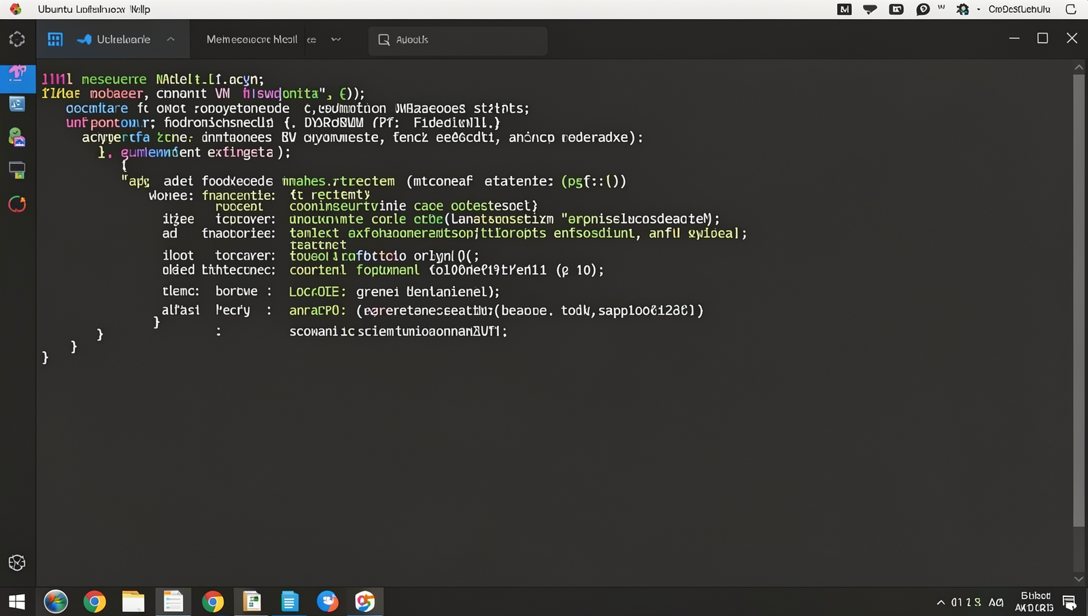Click 'gumenndent' in the code
This screenshot has height=616, width=1088.
(x=160, y=152)
